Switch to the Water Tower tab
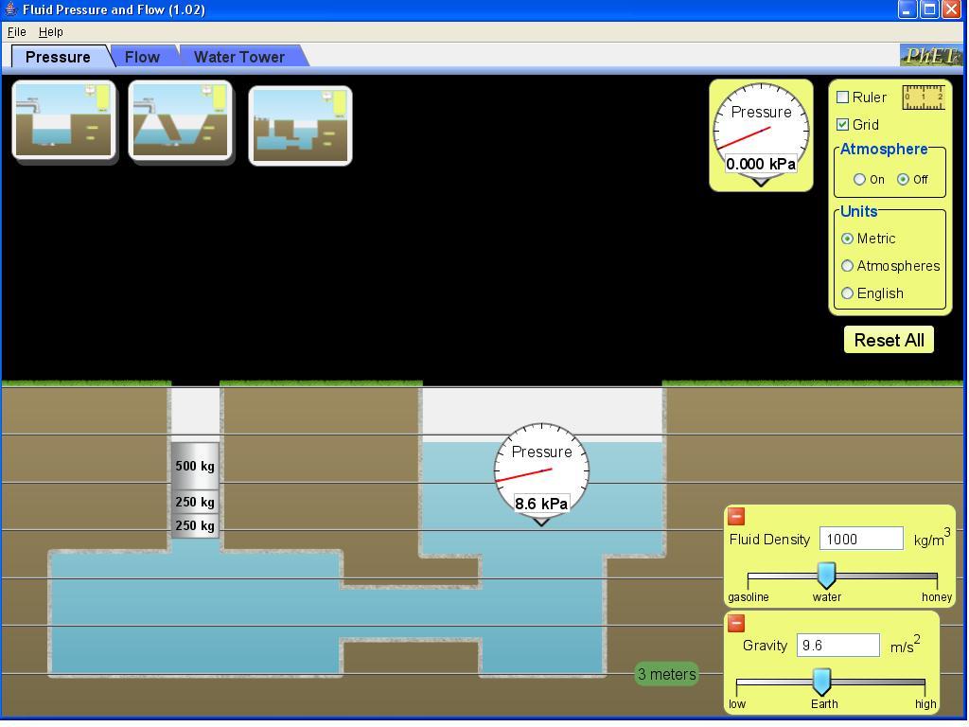Viewport: 969px width, 727px height. point(238,57)
